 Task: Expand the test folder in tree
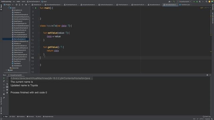tap(6, 70)
